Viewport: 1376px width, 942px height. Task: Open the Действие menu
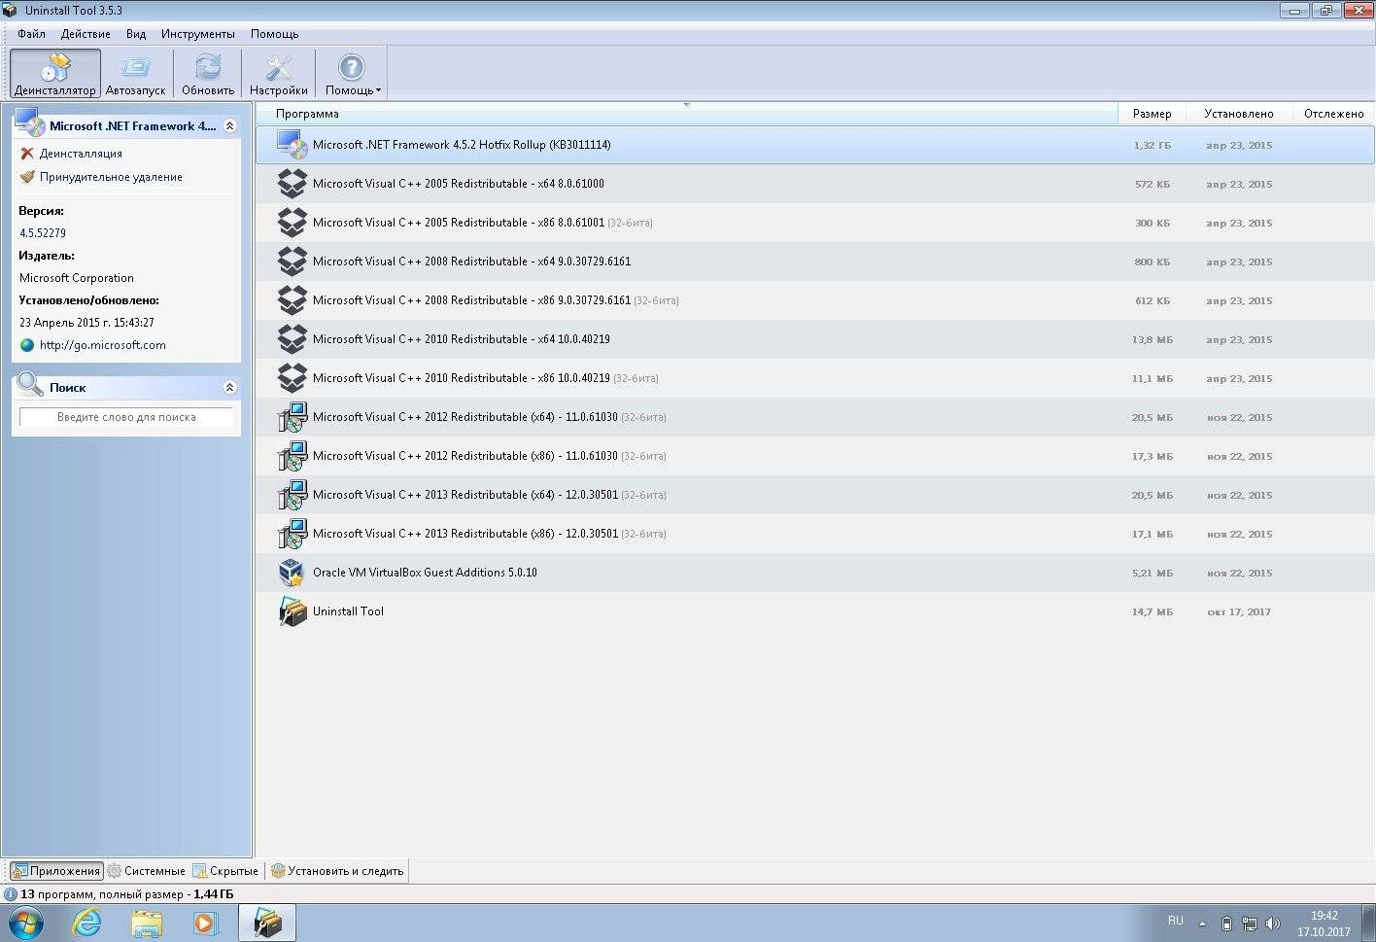(86, 34)
